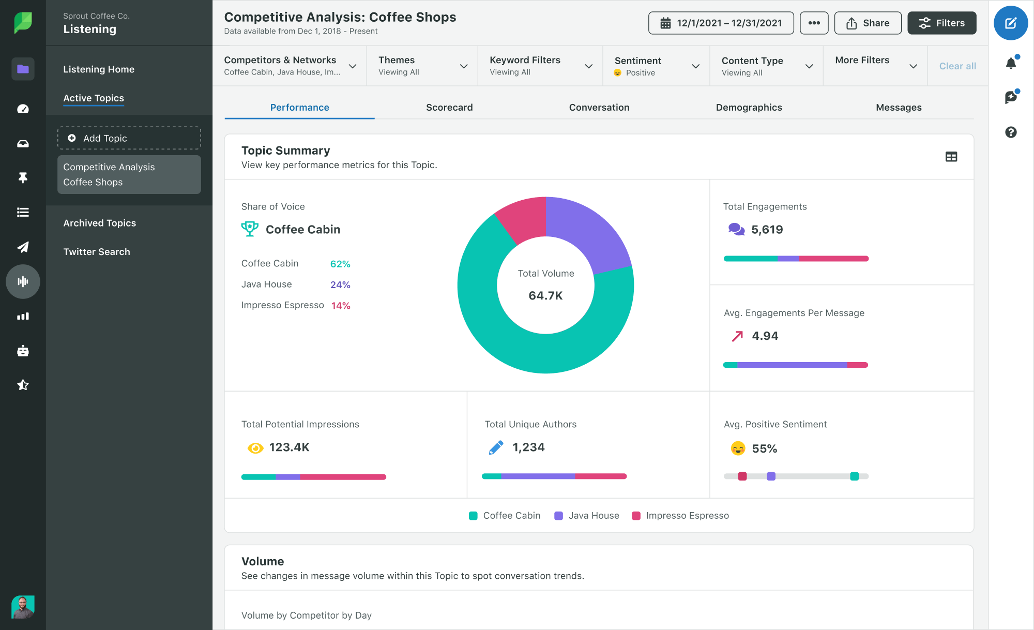Click the date range selector button

[721, 22]
